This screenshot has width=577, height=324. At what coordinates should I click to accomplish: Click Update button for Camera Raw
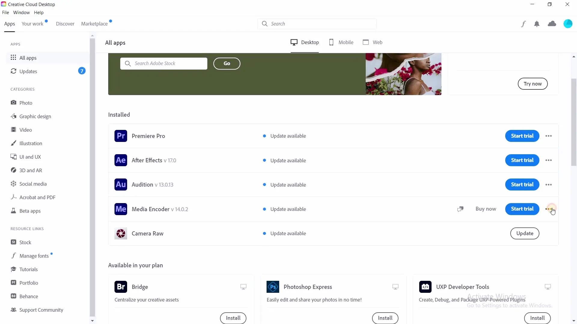click(524, 233)
